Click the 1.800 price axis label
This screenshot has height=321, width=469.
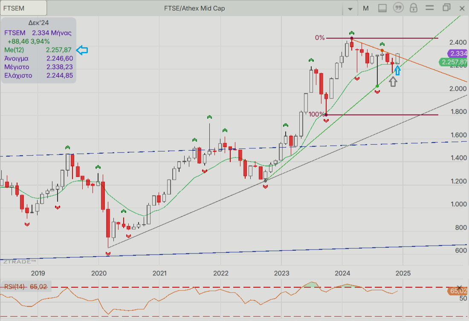pyautogui.click(x=458, y=112)
